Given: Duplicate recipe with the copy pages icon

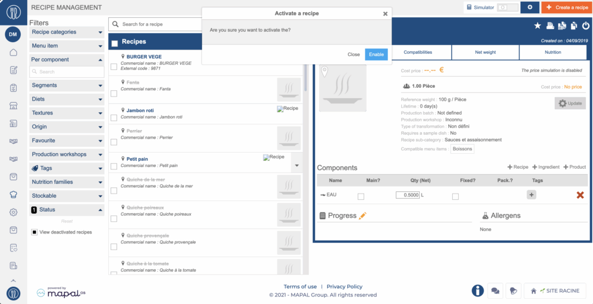Looking at the screenshot, I should (574, 25).
